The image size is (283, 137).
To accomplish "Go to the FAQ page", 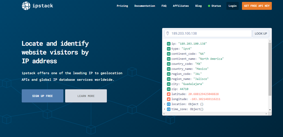I will pos(164,6).
